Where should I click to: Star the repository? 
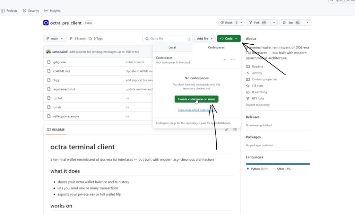(292, 23)
